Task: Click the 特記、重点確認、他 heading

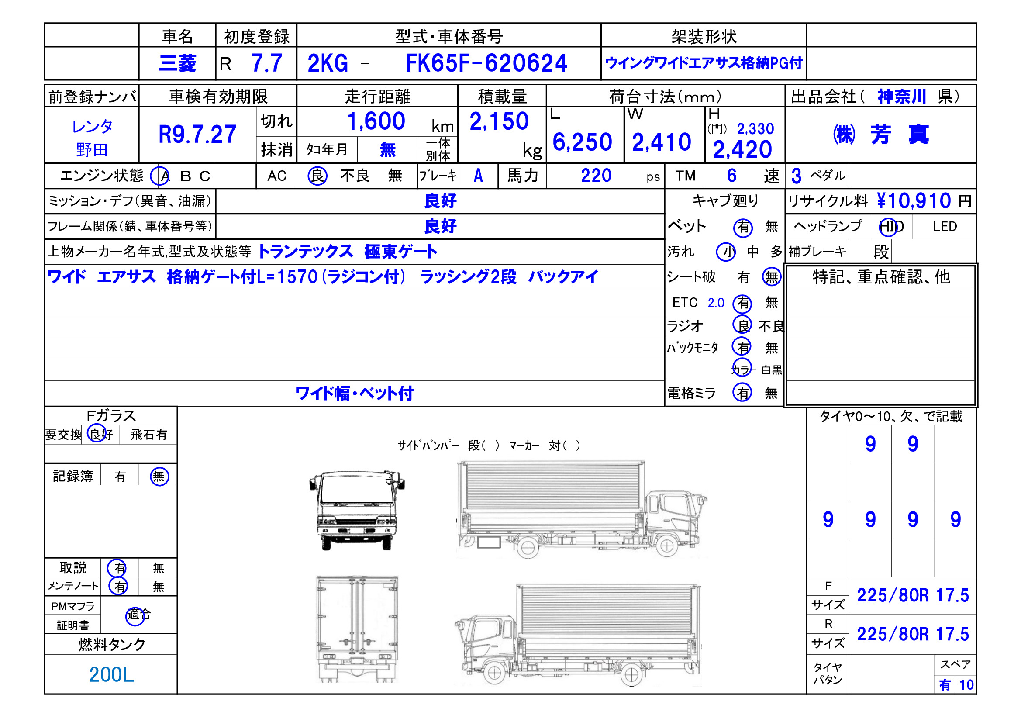Action: pyautogui.click(x=881, y=277)
